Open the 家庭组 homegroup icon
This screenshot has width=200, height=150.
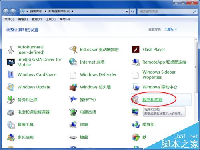(x=136, y=125)
